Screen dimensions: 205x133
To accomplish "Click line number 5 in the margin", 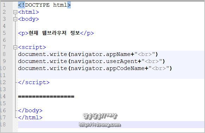I will pyautogui.click(x=4, y=33).
